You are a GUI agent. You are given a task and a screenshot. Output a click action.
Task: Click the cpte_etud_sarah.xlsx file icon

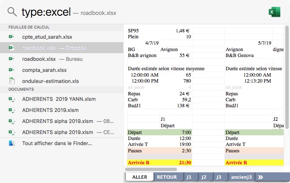pos(12,37)
